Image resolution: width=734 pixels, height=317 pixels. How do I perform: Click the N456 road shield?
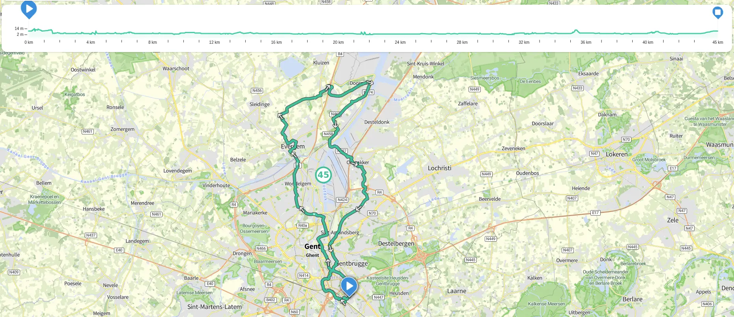point(257,91)
